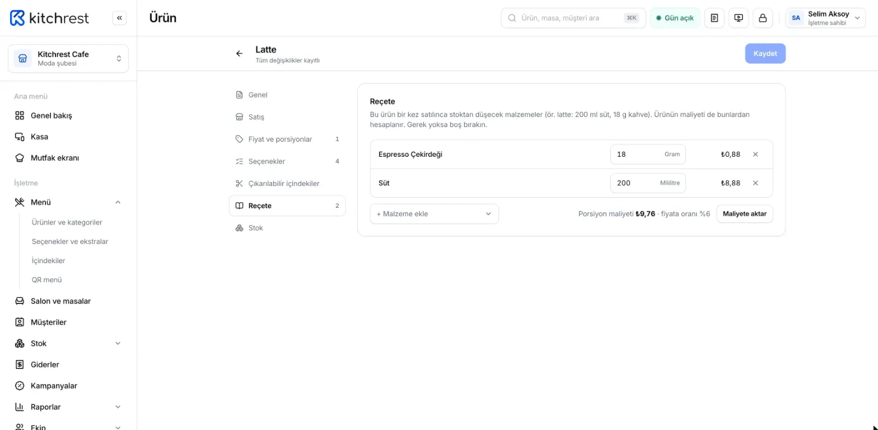Open the display screen icon in top bar

[x=739, y=18]
